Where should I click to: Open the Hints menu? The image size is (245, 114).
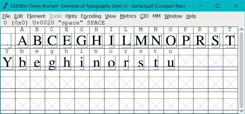pyautogui.click(x=71, y=16)
